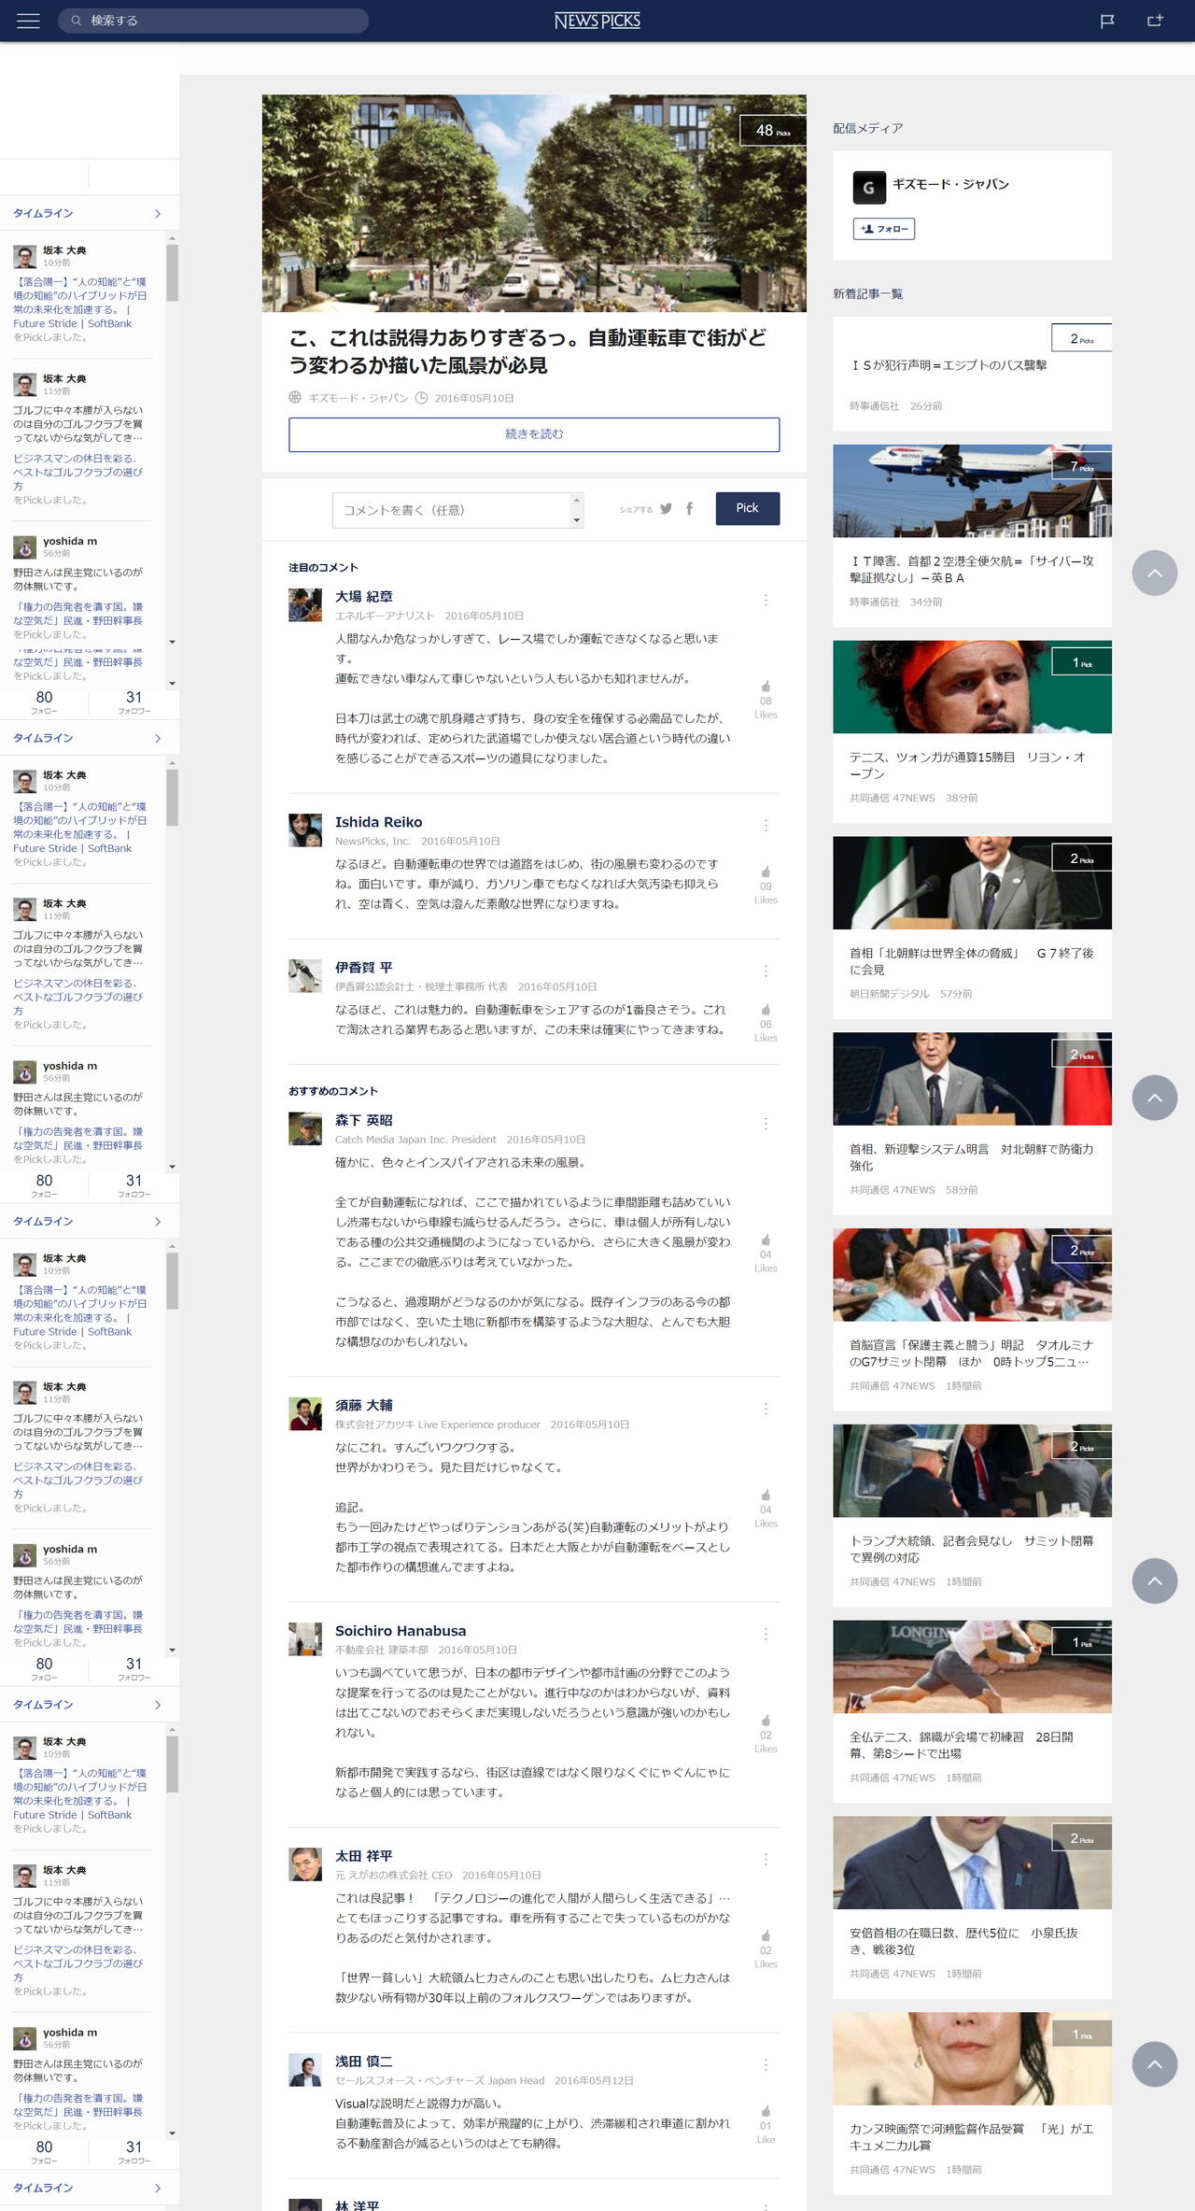Click the 続きを読む button
This screenshot has height=2211, width=1195.
click(534, 434)
